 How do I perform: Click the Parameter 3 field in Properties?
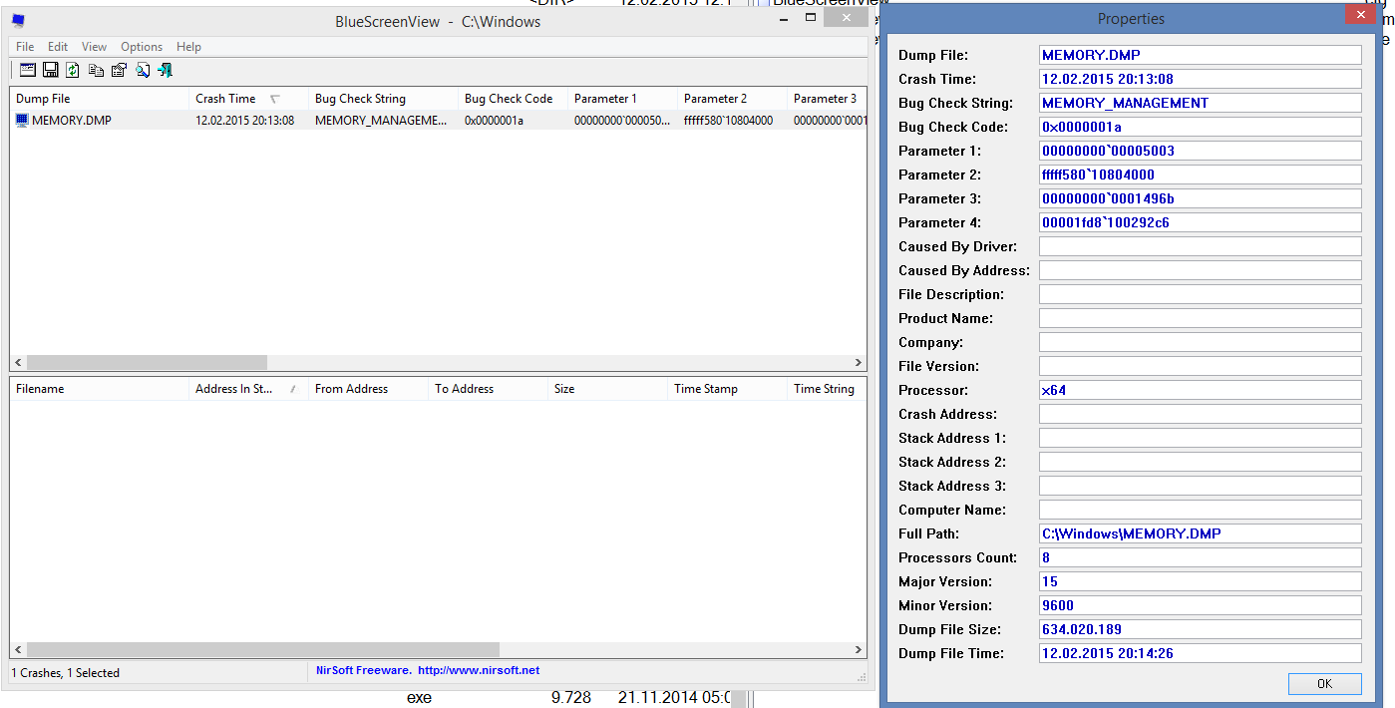click(x=1200, y=198)
